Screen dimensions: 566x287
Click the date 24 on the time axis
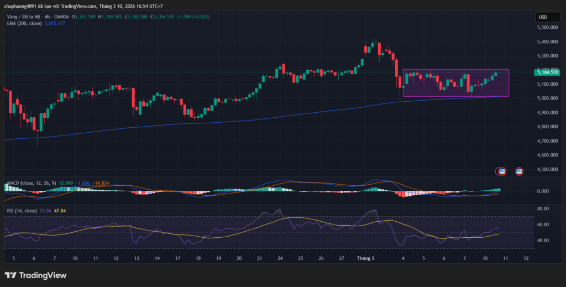coord(280,258)
